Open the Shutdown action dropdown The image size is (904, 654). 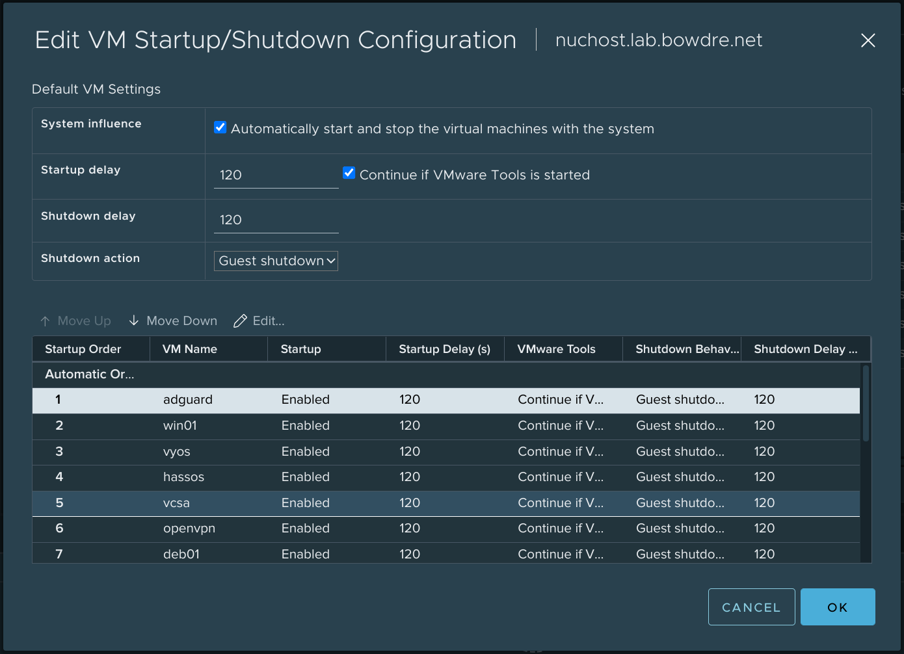coord(276,261)
